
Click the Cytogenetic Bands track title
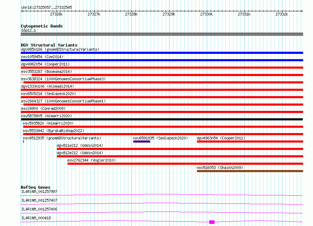[x=42, y=26]
